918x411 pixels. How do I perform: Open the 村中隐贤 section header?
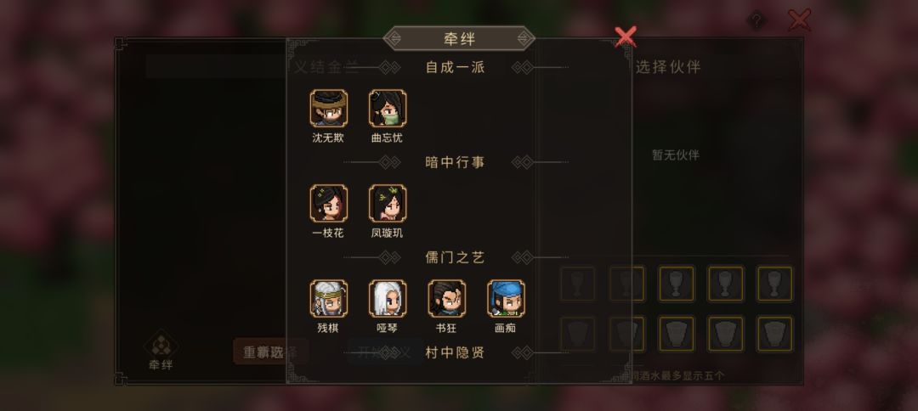455,353
